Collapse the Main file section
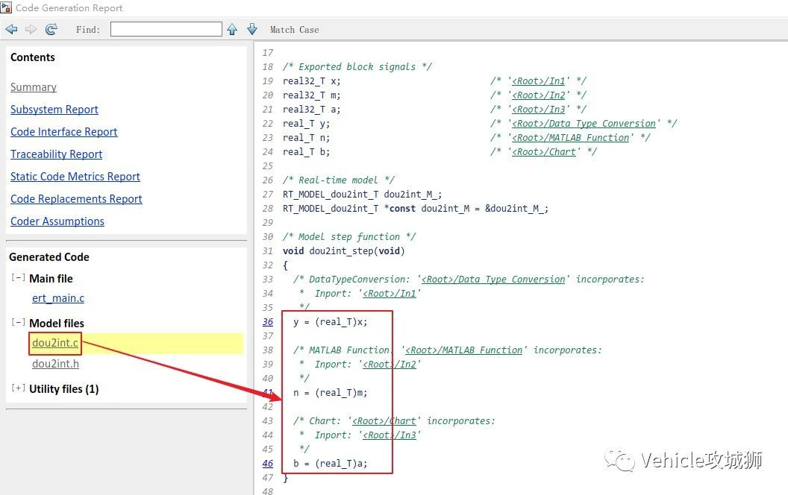Screen dimensions: 788x495 pos(18,277)
